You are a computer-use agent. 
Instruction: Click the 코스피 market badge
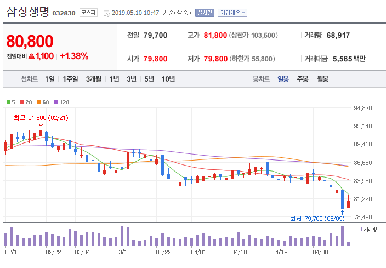click(x=88, y=13)
